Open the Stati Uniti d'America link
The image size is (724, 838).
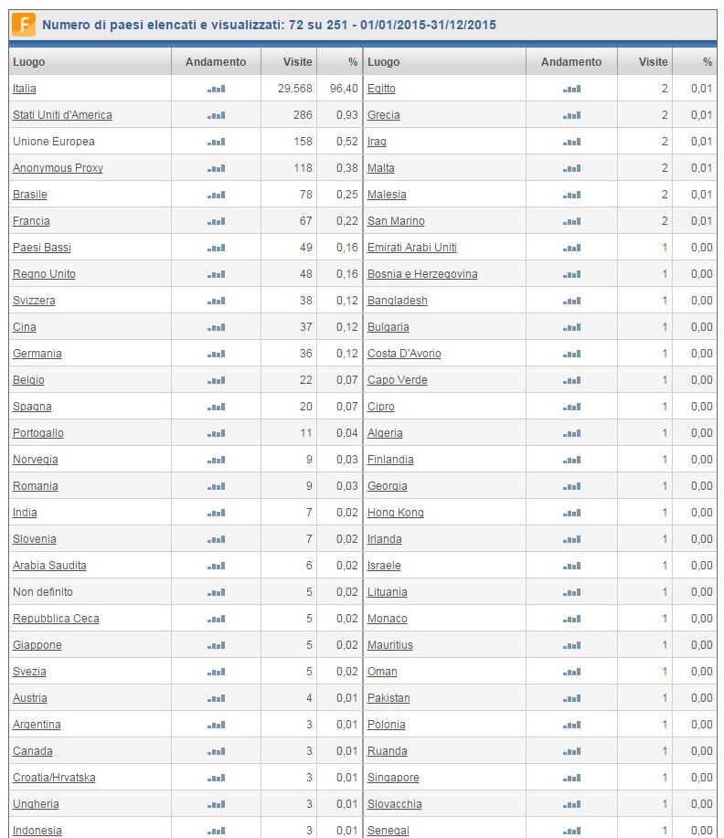tap(62, 115)
